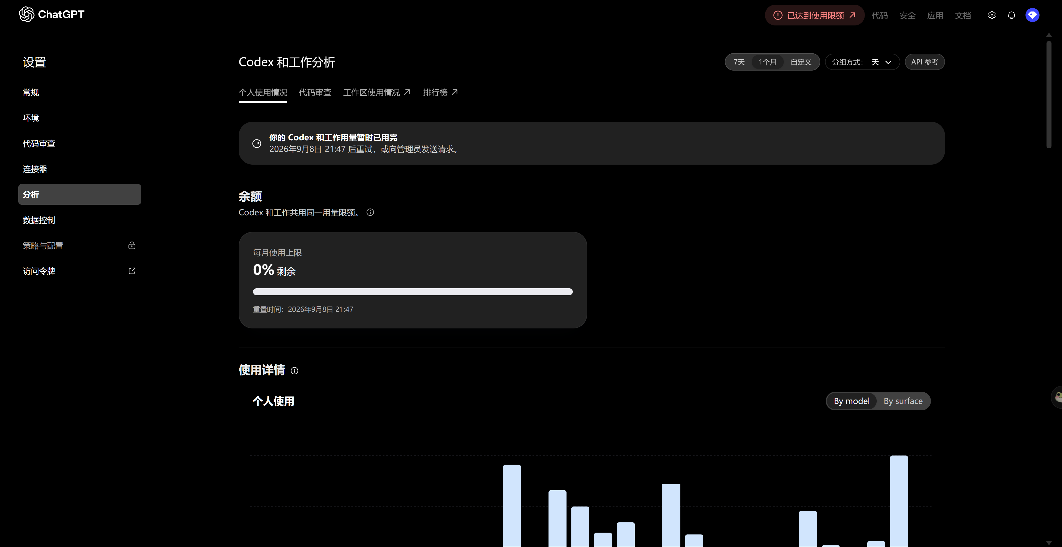Screen dimensions: 1062x547
Task: Click the 余额 section heading
Action: [x=250, y=196]
